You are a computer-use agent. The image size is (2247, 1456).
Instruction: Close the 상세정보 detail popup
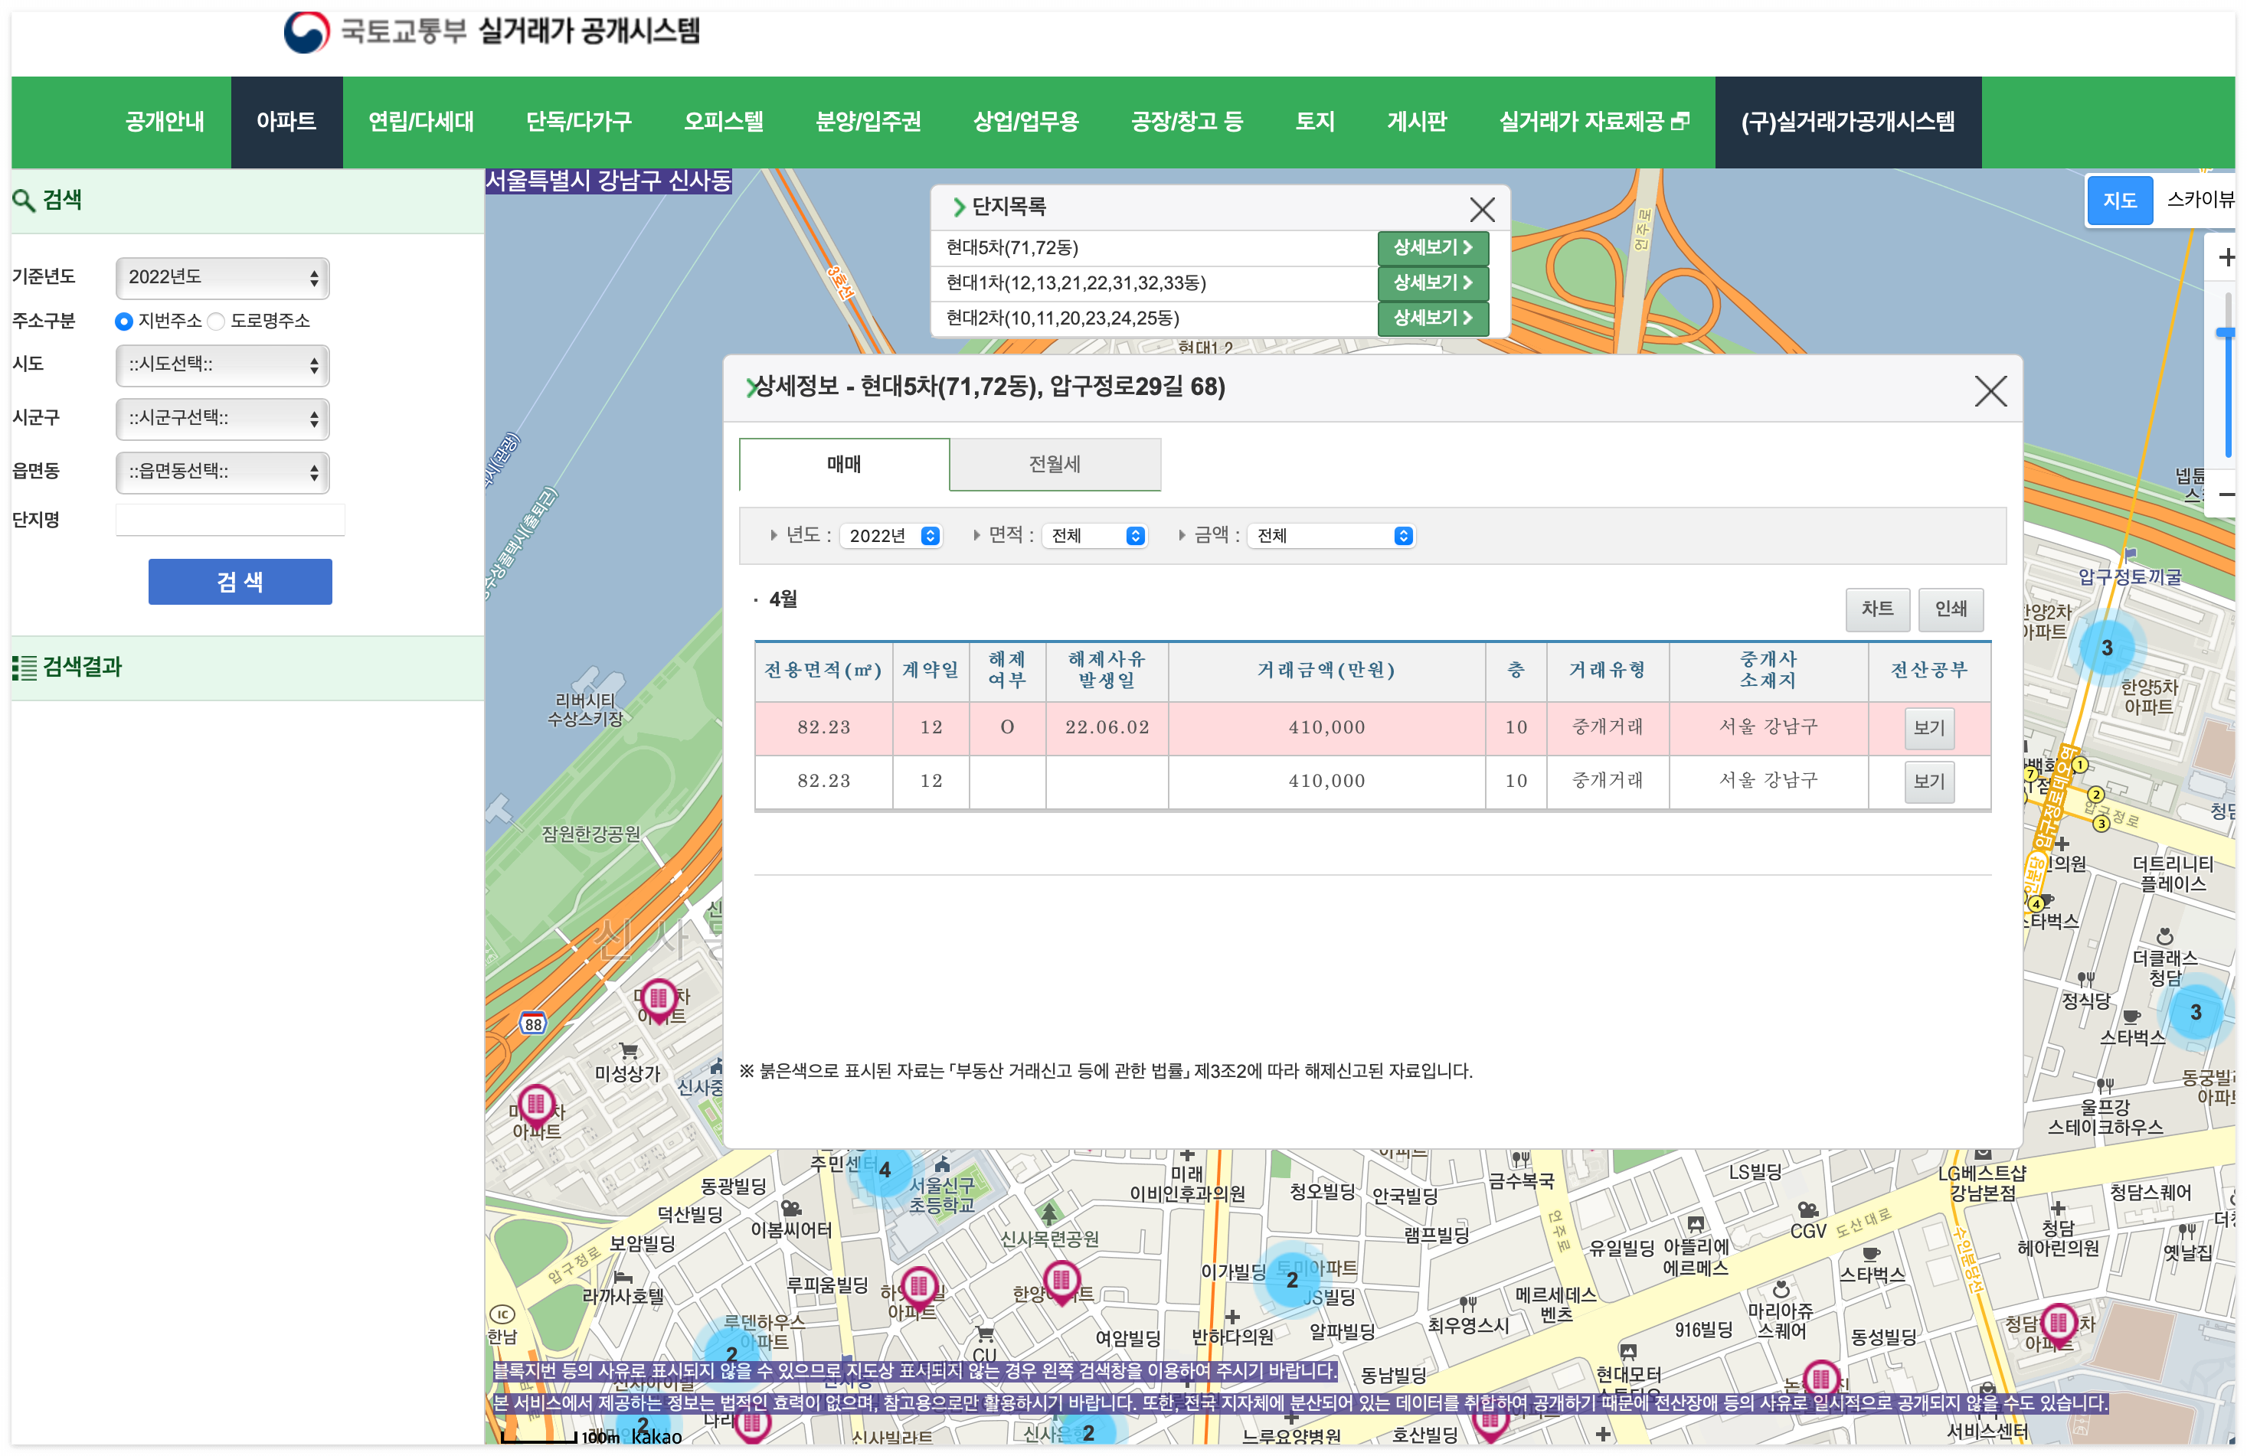pyautogui.click(x=1990, y=390)
